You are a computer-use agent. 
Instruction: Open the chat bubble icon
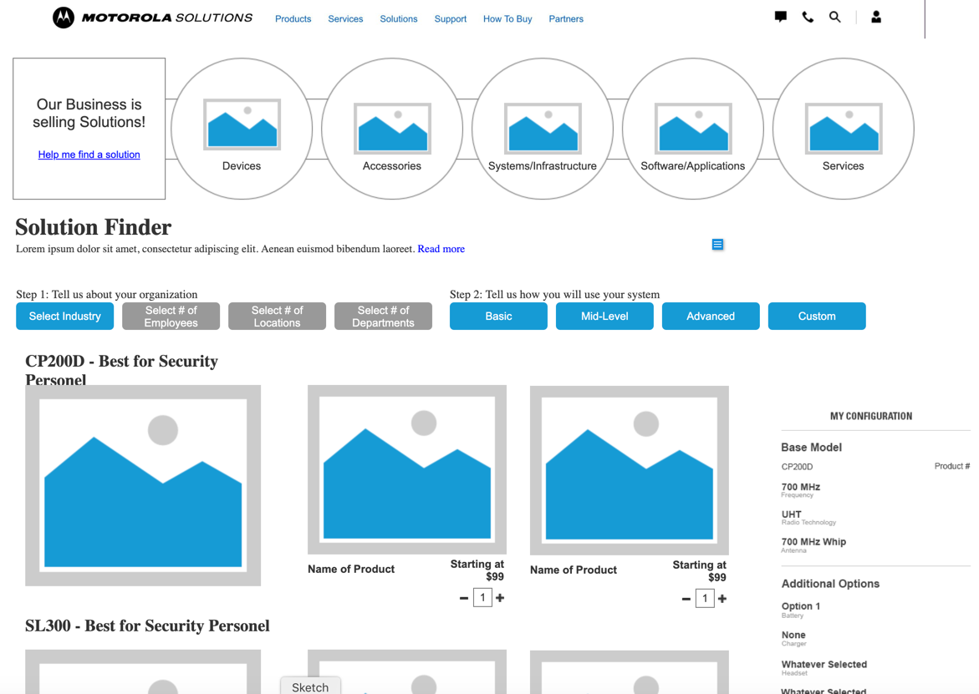pos(780,17)
